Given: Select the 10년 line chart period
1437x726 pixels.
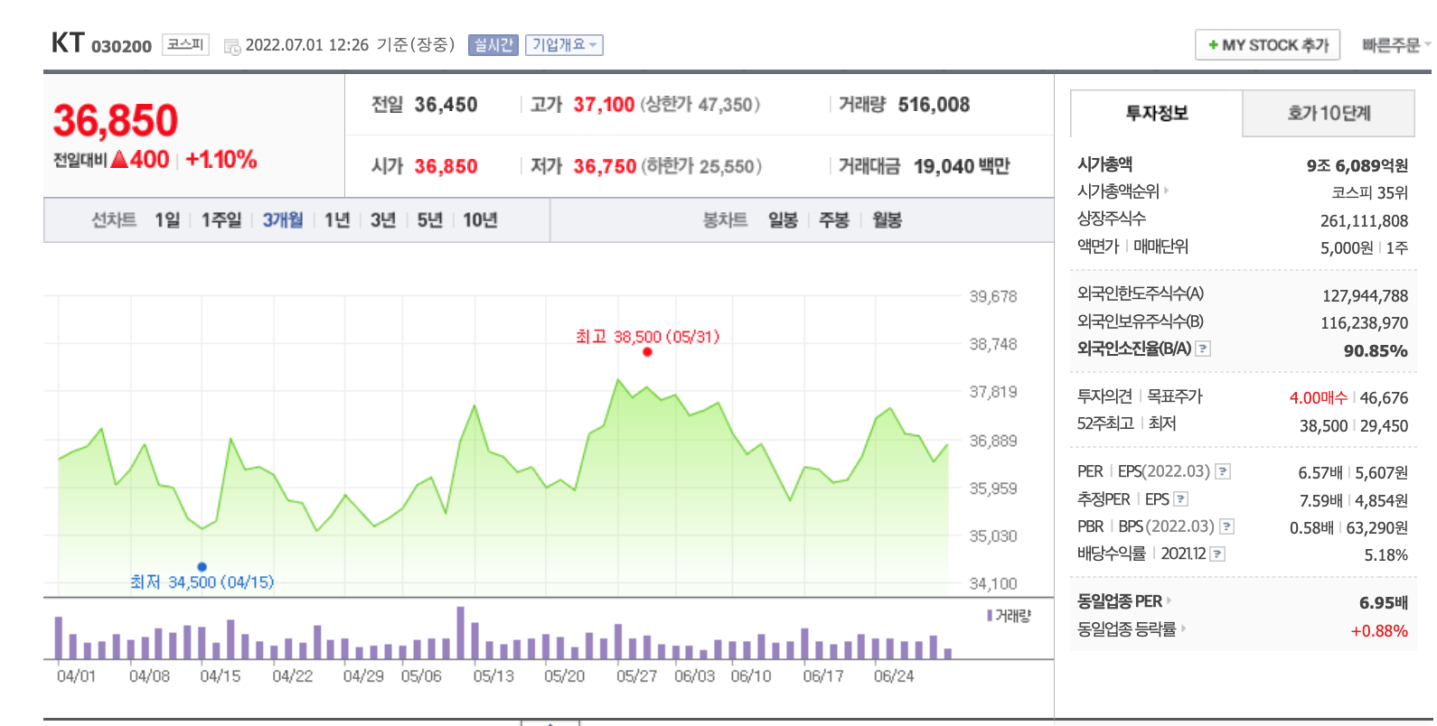Looking at the screenshot, I should click(x=480, y=220).
